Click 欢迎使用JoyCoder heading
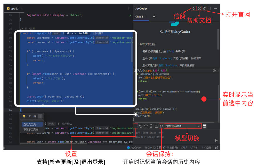258x167 pixels. (x=175, y=32)
